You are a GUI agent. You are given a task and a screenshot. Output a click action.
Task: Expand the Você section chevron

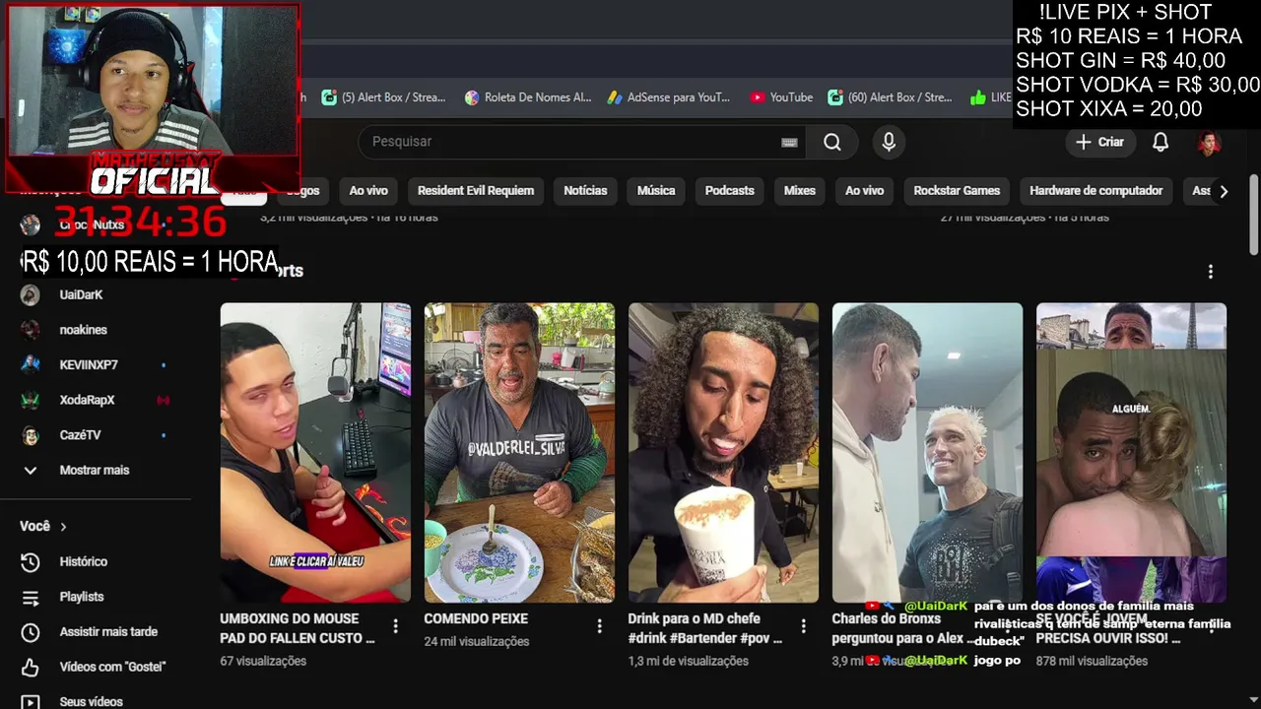[x=63, y=527]
